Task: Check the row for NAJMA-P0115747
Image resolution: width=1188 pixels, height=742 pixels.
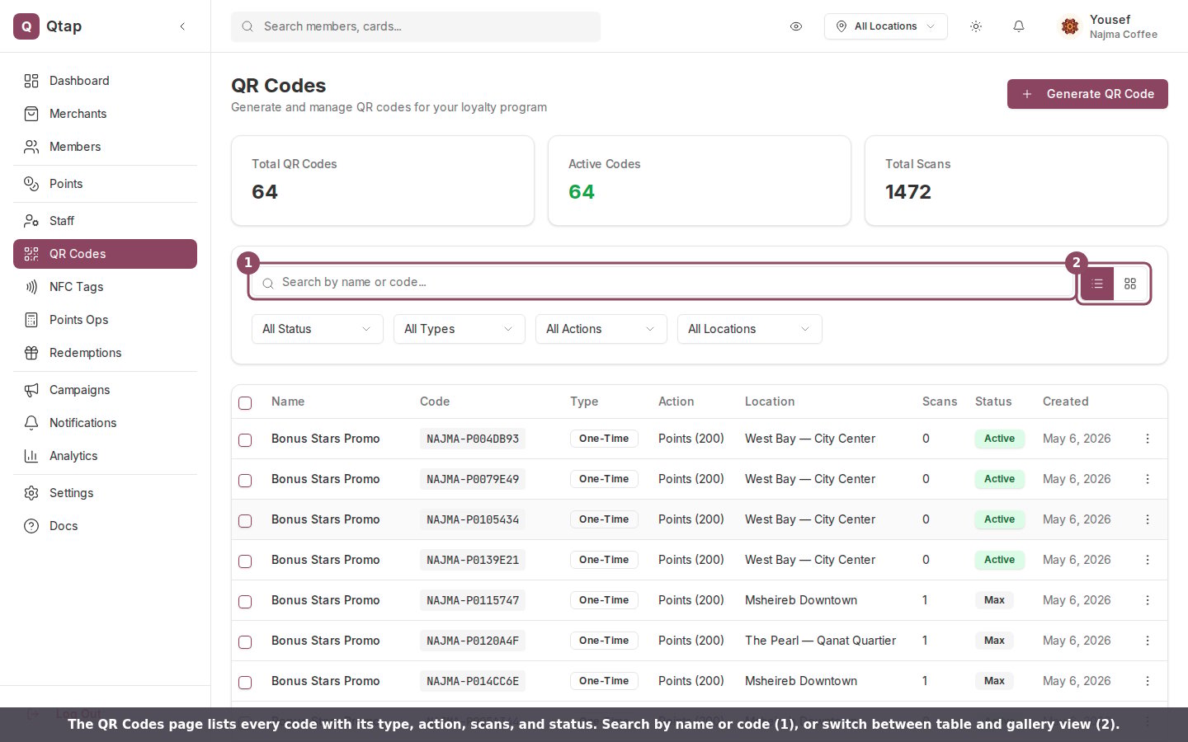Action: (x=245, y=601)
